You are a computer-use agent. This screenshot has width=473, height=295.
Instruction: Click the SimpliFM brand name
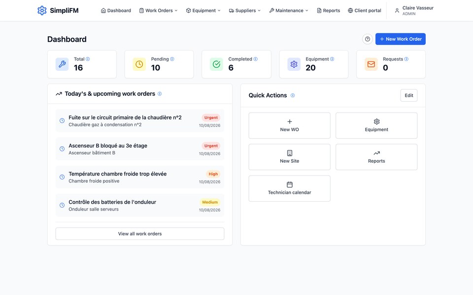point(64,10)
